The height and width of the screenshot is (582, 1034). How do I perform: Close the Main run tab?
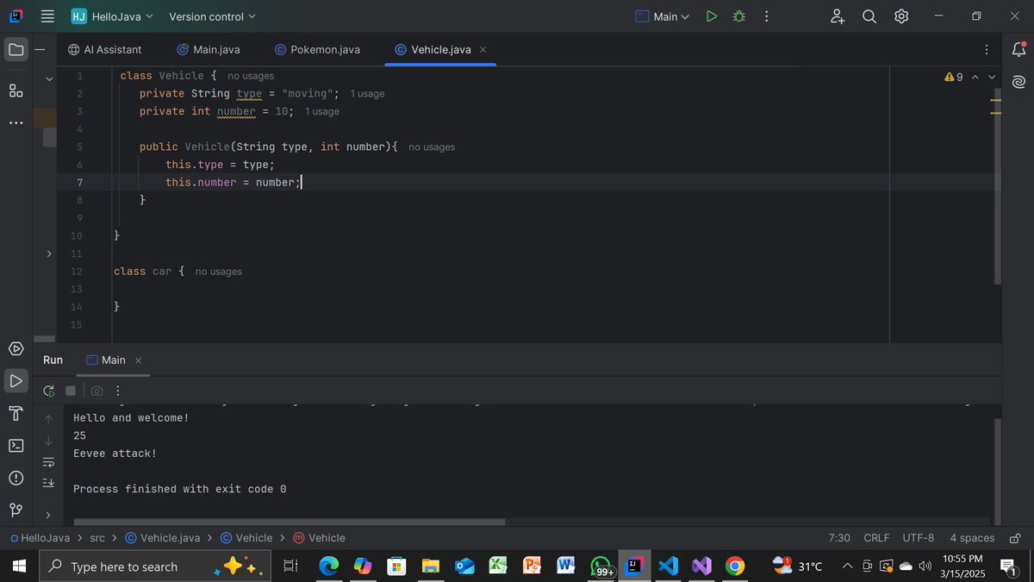coord(138,360)
